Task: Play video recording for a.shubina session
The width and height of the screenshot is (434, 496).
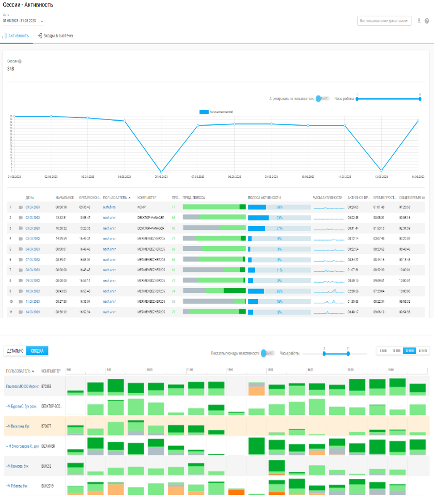Action: pos(21,207)
